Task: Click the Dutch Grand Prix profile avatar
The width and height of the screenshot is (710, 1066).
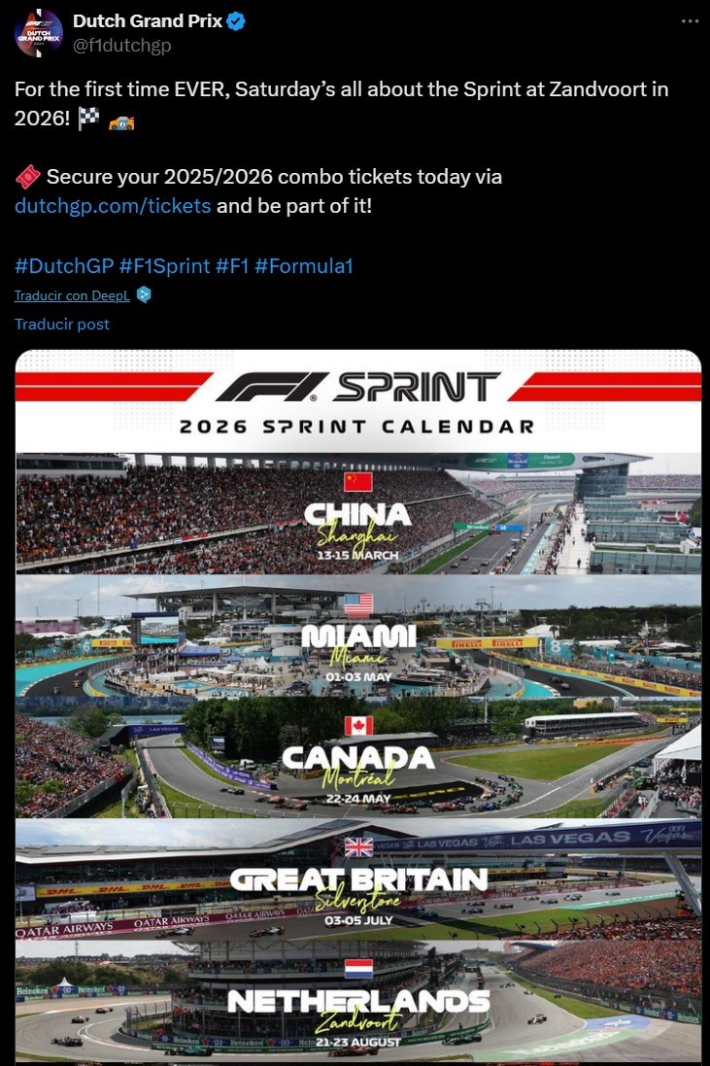Action: pyautogui.click(x=38, y=33)
